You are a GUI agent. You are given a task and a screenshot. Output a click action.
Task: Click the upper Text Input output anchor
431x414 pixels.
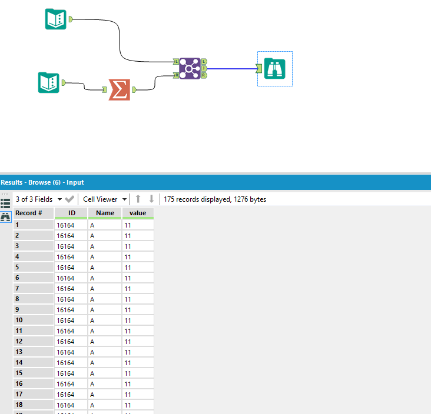(x=71, y=19)
